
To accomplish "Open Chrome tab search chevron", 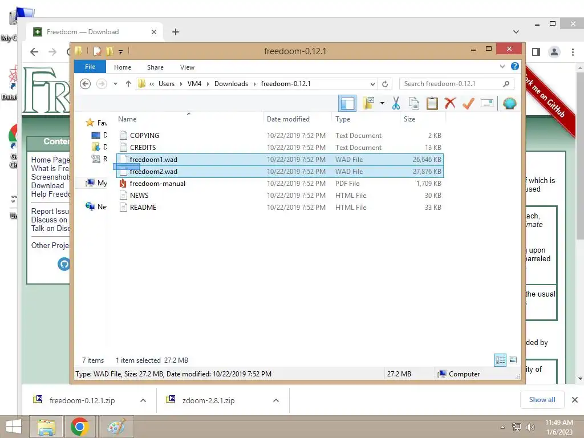I will [516, 32].
